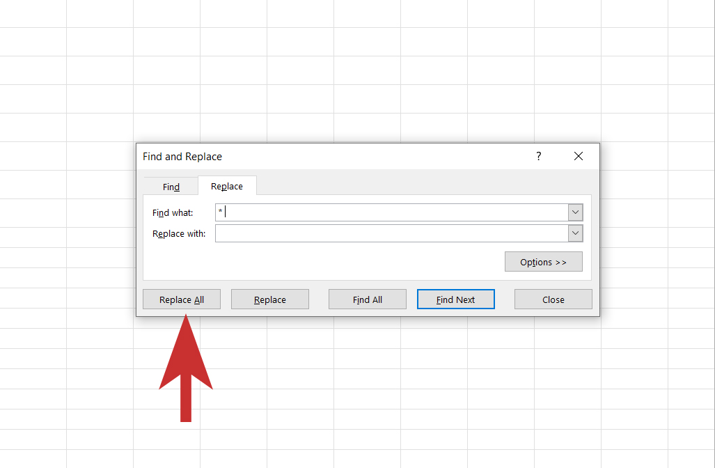Expand the Options >> button
Screen dimensions: 715x468
click(544, 262)
